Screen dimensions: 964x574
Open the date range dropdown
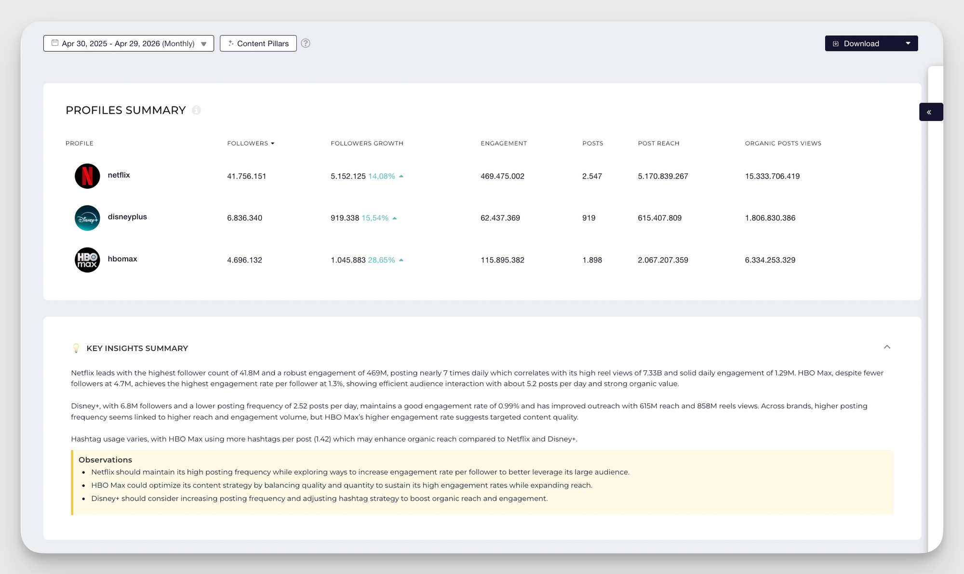click(x=129, y=43)
